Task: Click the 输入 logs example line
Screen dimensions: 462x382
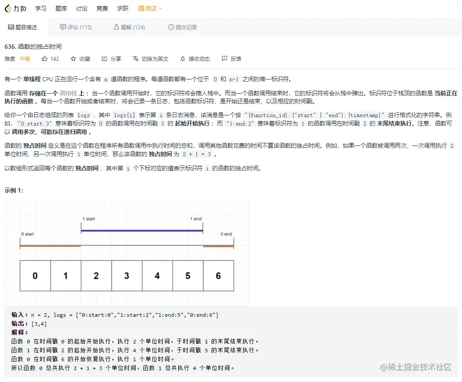Action: pos(115,315)
